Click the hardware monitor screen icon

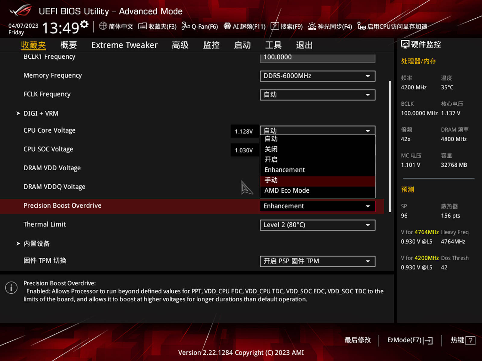click(405, 45)
